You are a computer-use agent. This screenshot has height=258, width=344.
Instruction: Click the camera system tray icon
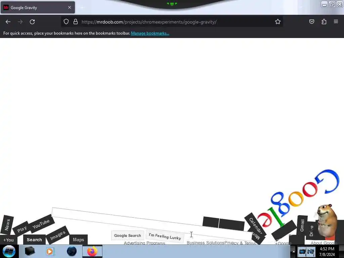tap(310, 251)
